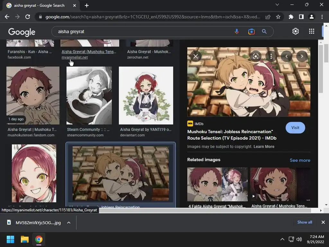
Task: Open the Chrome extensions puzzle icon
Action: (291, 17)
